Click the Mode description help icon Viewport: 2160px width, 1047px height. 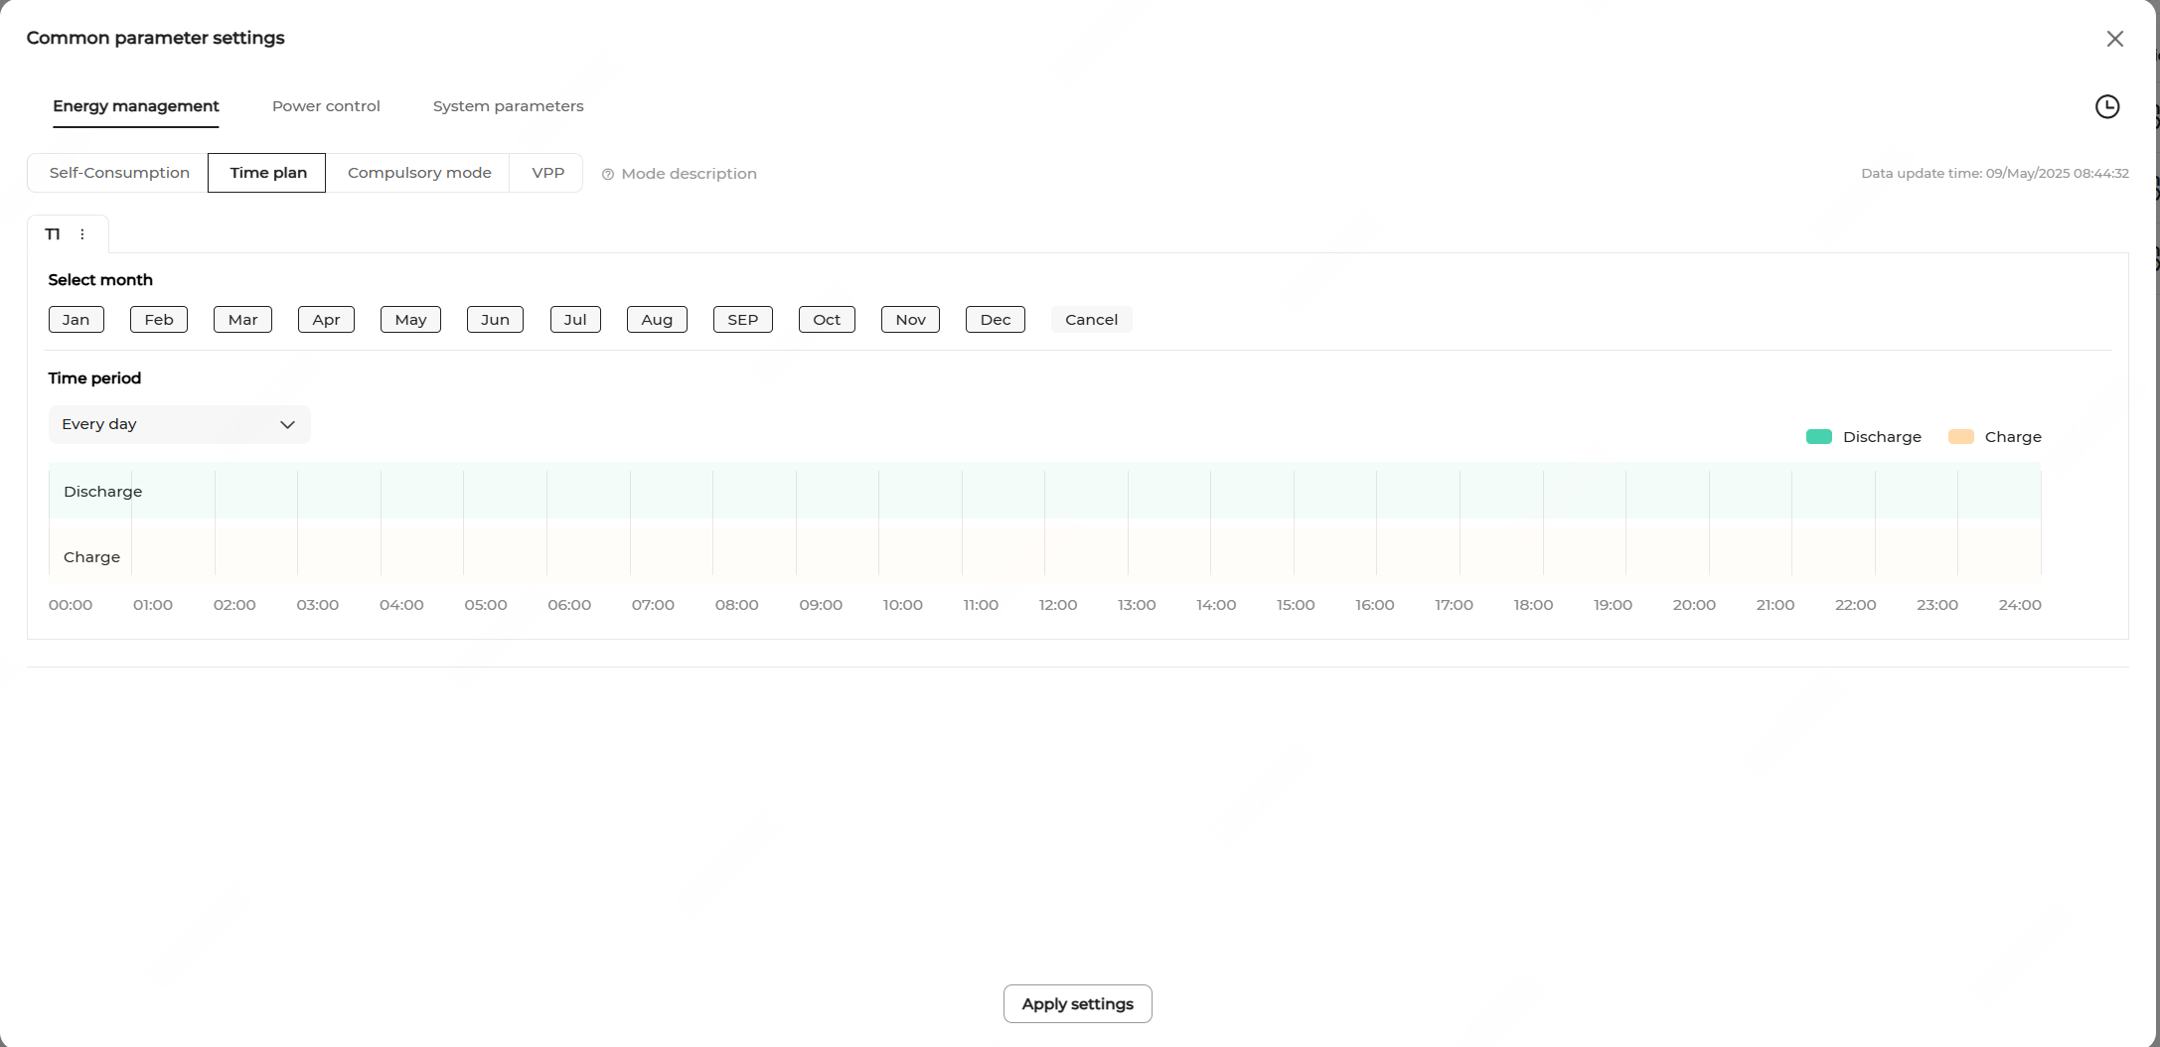click(x=608, y=174)
